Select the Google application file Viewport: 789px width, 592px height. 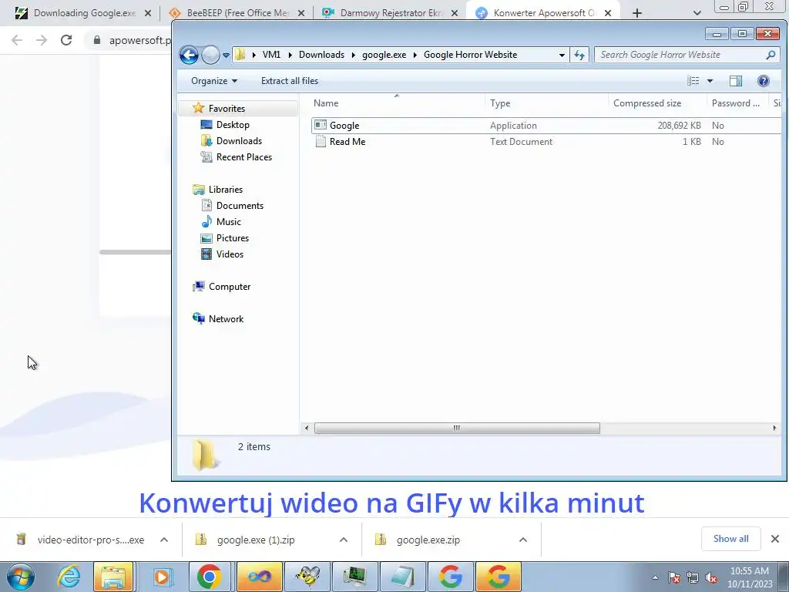(546, 126)
